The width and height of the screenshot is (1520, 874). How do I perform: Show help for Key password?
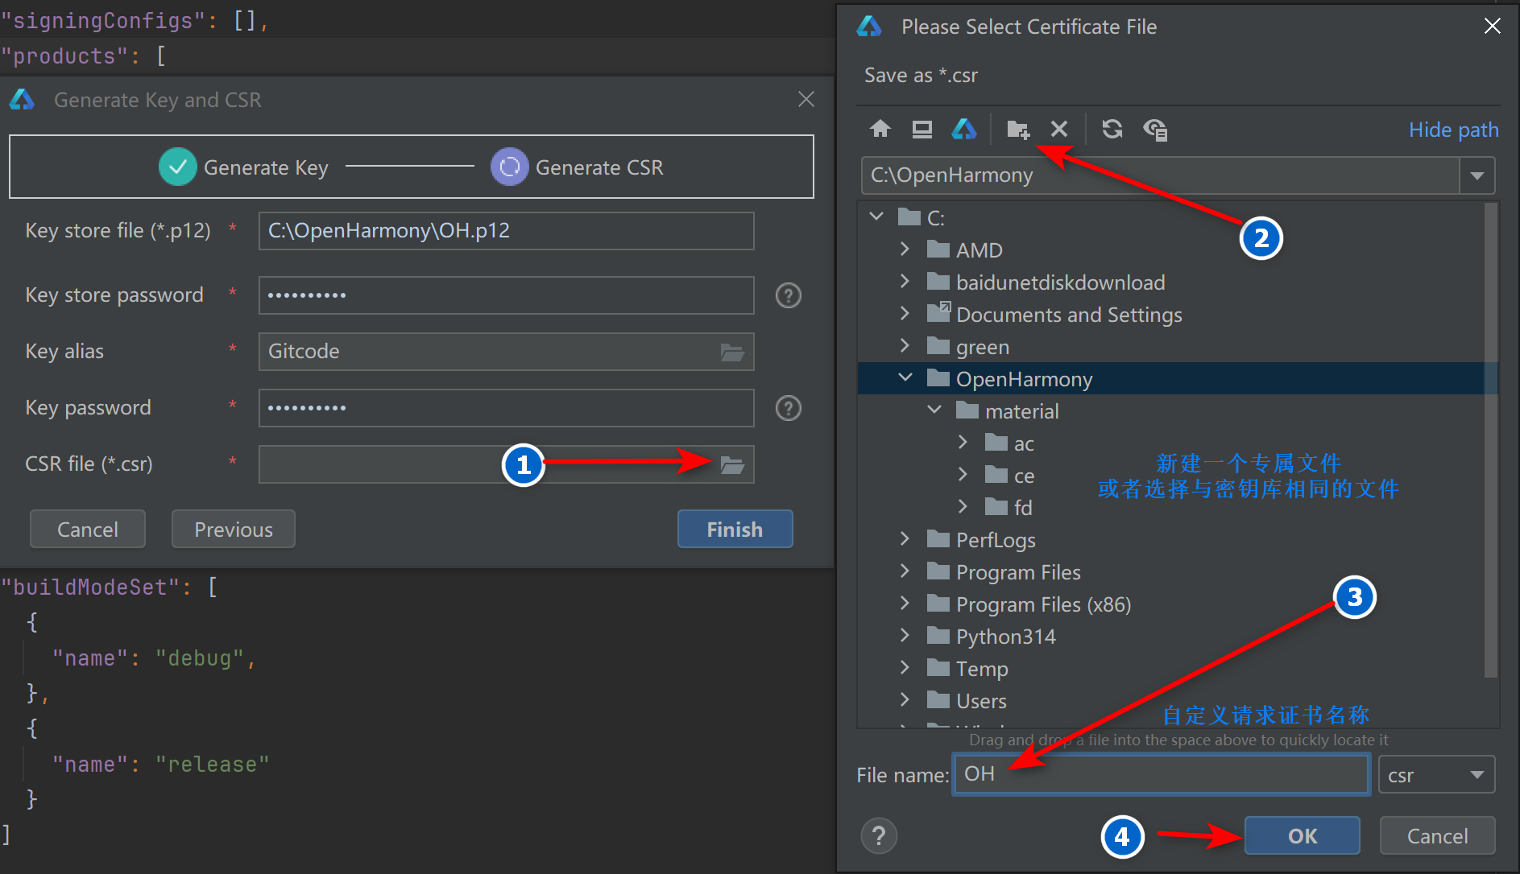pyautogui.click(x=788, y=408)
